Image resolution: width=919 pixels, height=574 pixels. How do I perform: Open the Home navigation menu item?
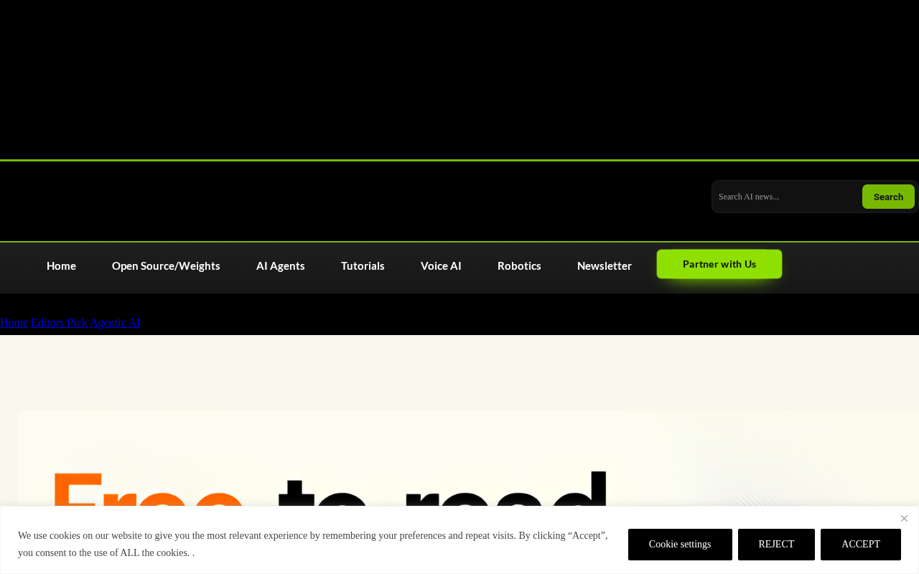coord(61,265)
